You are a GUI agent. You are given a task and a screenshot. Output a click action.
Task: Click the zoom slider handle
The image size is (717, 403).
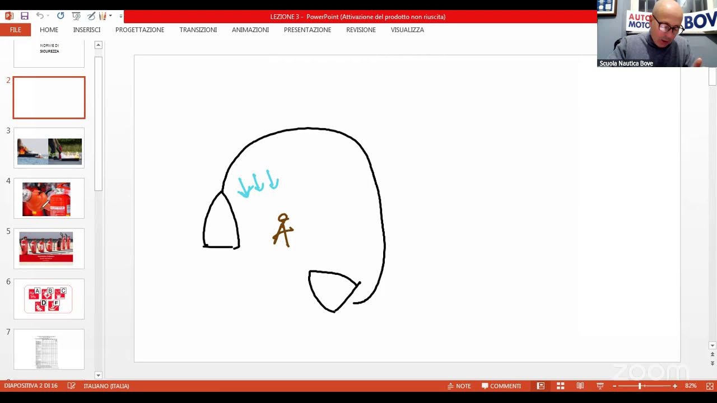[x=639, y=386]
